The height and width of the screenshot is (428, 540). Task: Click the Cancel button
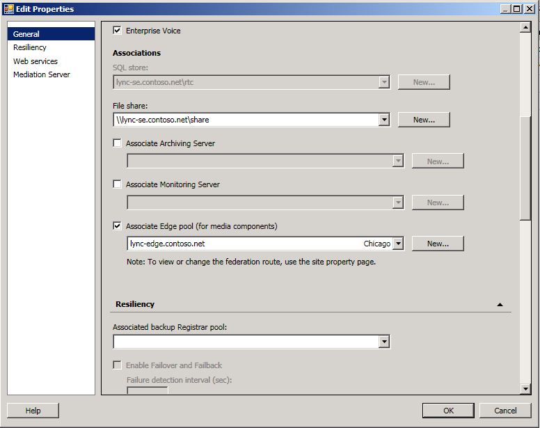505,411
